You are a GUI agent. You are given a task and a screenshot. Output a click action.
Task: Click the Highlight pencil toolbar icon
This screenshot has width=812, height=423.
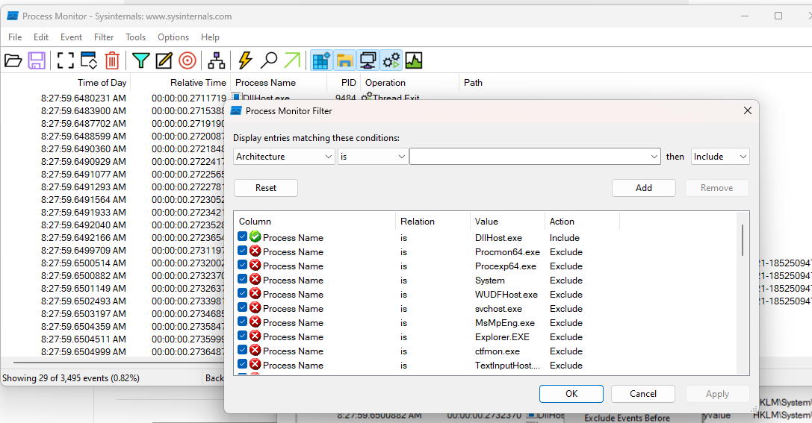[164, 60]
